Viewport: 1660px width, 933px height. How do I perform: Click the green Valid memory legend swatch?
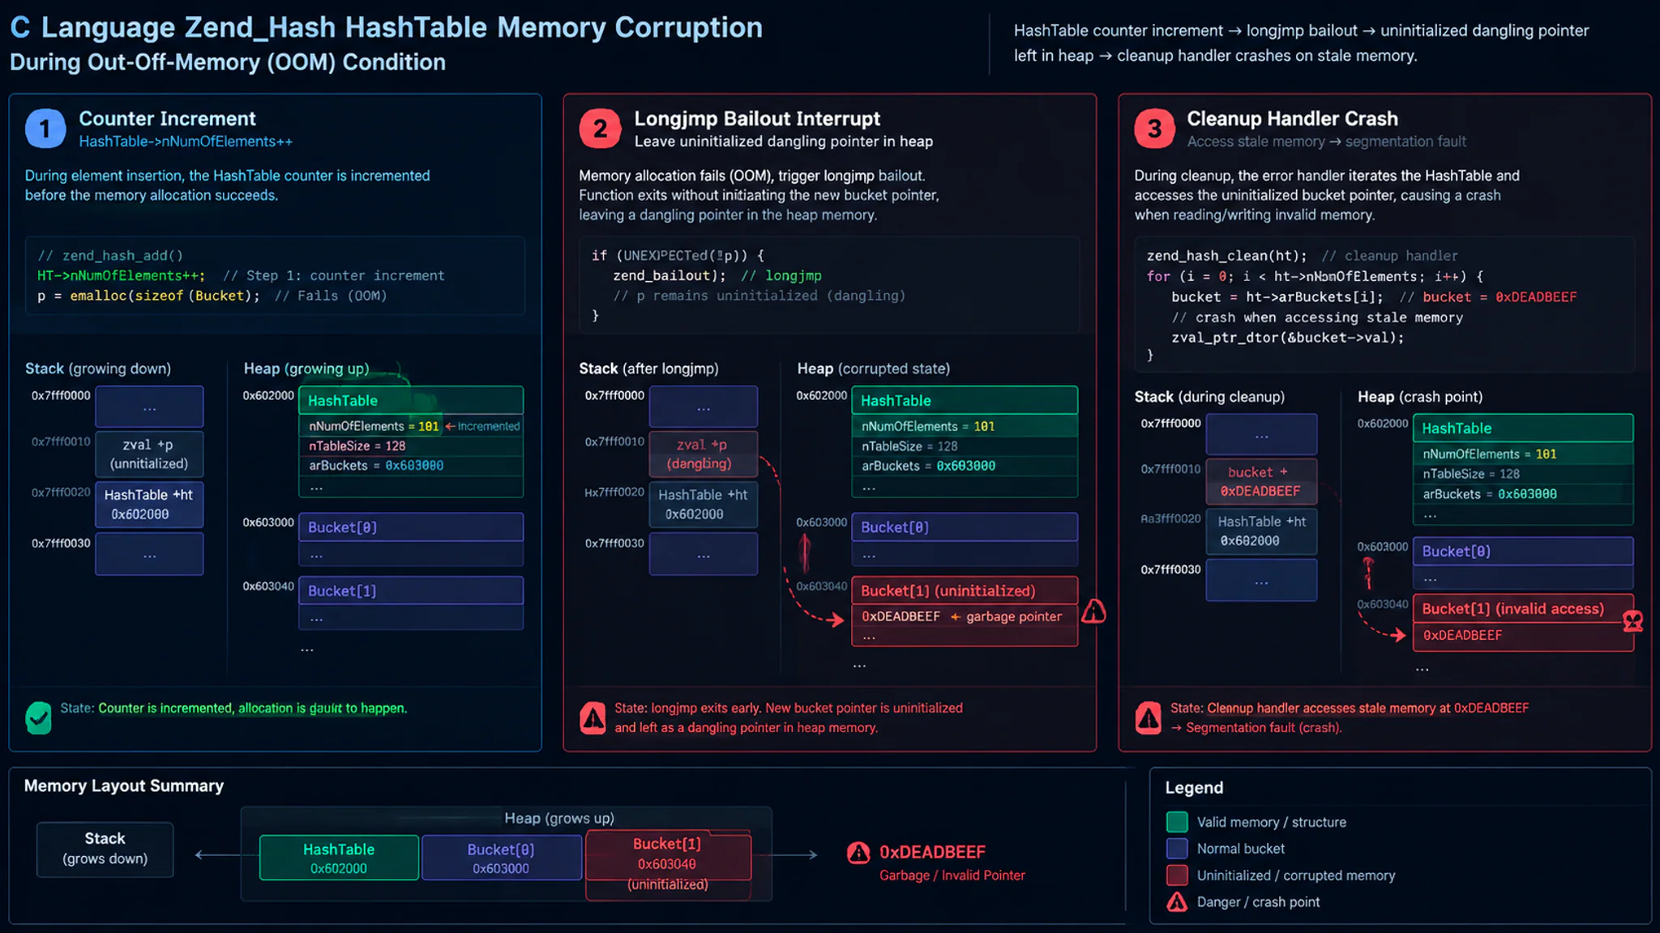click(x=1177, y=822)
